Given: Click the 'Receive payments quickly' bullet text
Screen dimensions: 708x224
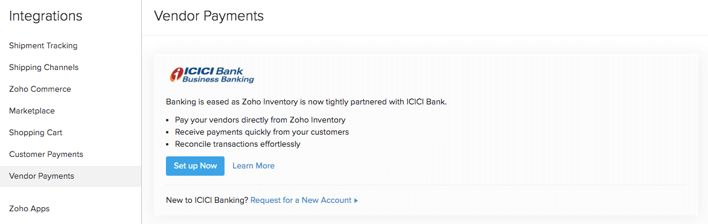Looking at the screenshot, I should coord(262,132).
